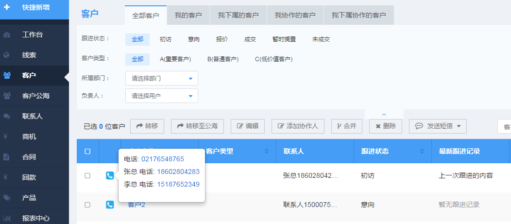Image resolution: width=511 pixels, height=224 pixels.
Task: Click the yen icon beside 回款
Action: 5,177
